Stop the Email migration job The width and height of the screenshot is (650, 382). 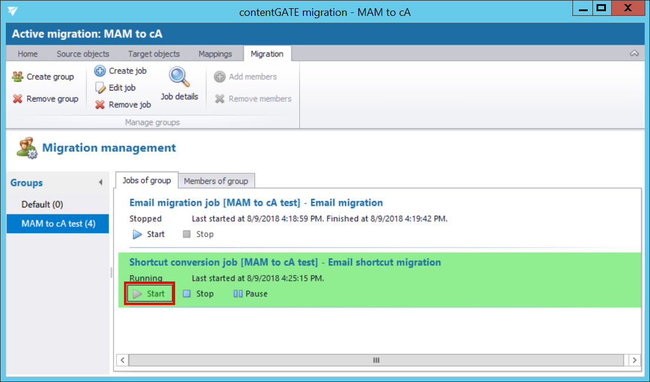point(198,234)
